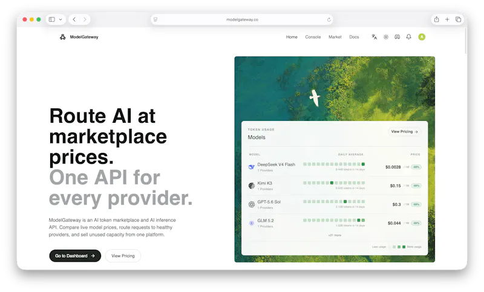The image size is (484, 292).
Task: Go back with browser back arrow
Action: [74, 19]
